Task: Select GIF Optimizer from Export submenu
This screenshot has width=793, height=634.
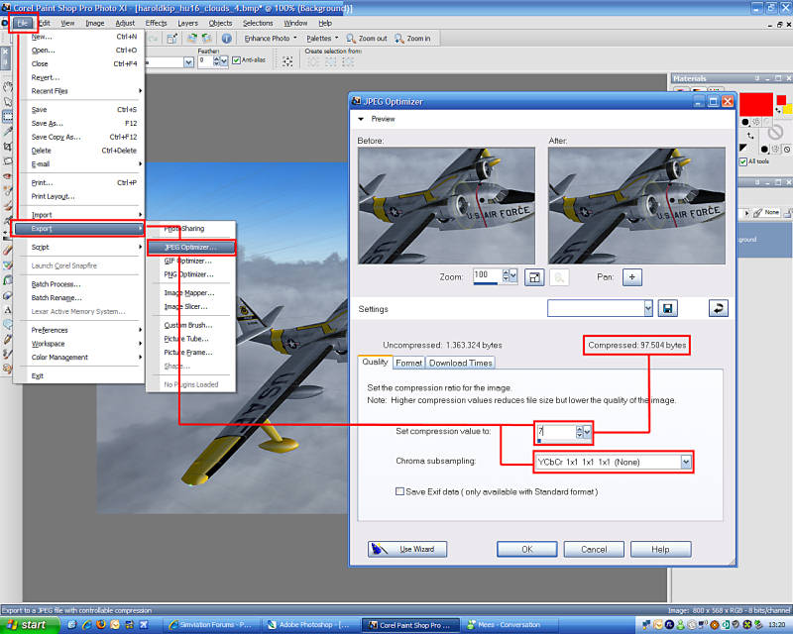Action: pyautogui.click(x=188, y=261)
